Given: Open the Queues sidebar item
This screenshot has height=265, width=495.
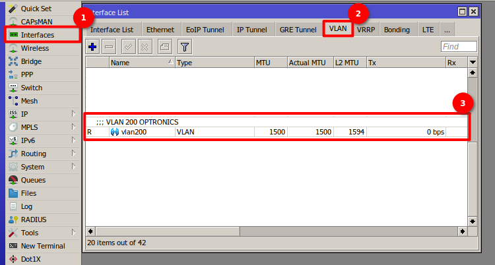Looking at the screenshot, I should coord(33,180).
